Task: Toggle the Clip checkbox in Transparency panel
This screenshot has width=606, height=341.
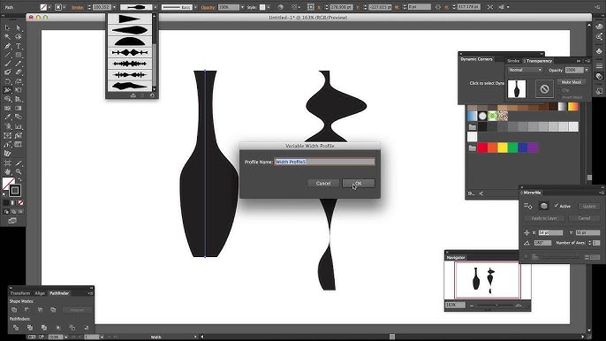Action: point(560,90)
